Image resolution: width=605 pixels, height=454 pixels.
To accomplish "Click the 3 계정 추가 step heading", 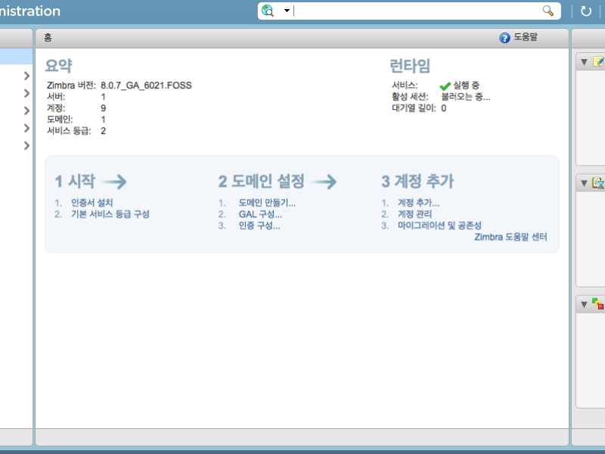I will (x=418, y=182).
